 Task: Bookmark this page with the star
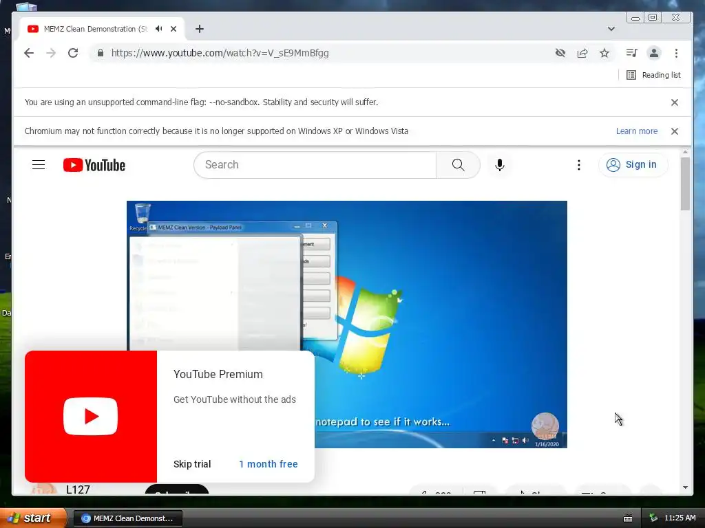point(604,53)
